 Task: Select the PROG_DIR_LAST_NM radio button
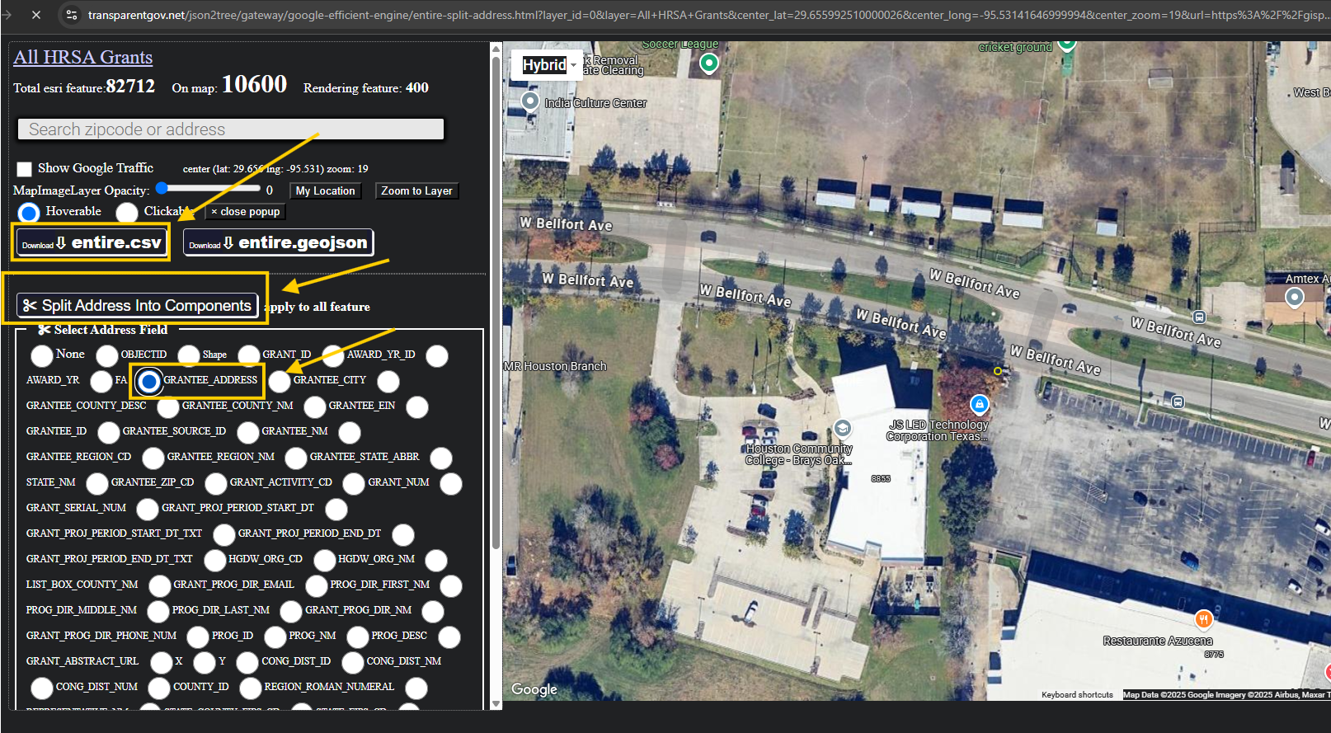coord(158,612)
